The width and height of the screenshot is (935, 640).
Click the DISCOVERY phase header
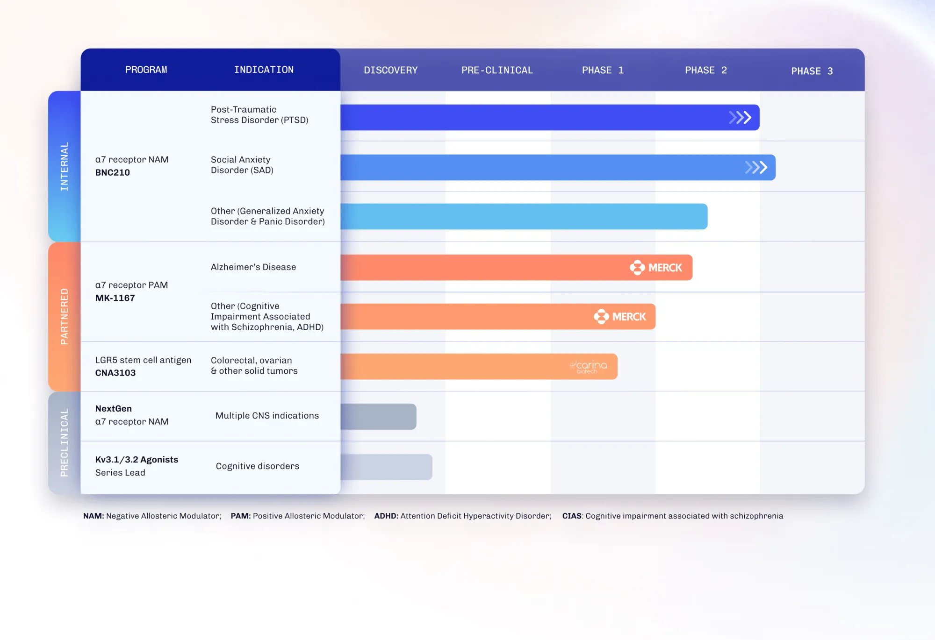pos(390,71)
